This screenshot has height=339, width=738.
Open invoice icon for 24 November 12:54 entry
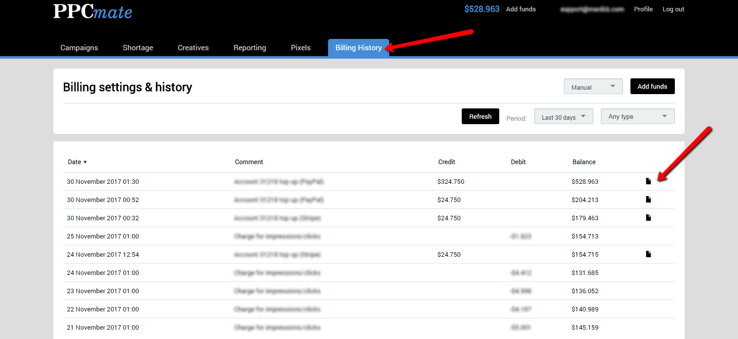click(648, 254)
